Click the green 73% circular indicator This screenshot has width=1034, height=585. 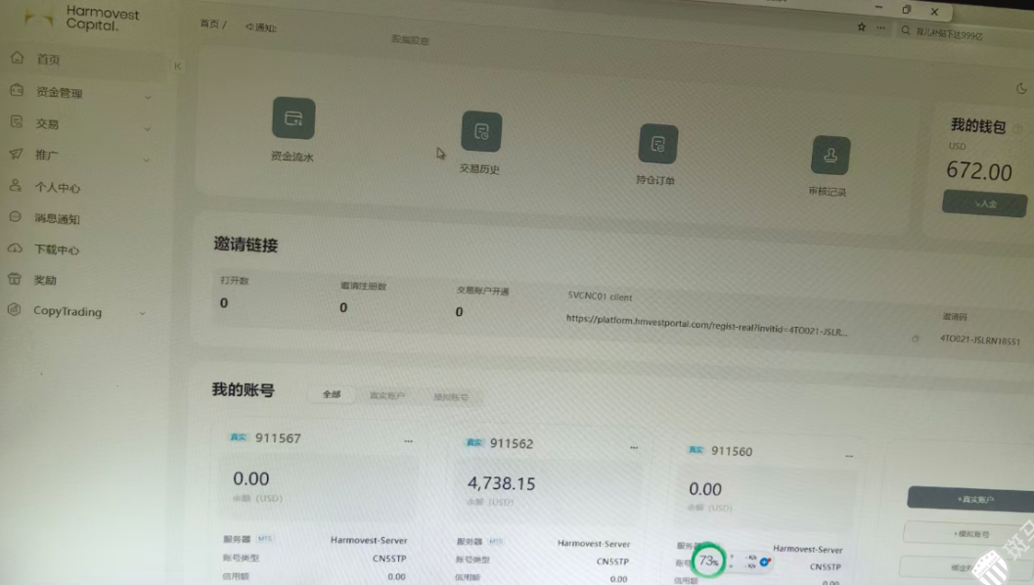(x=708, y=561)
